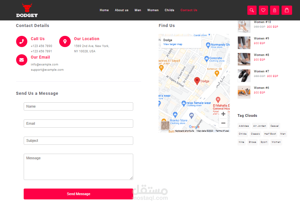Click the Concrete clothing store marker
Image resolution: width=300 pixels, height=205 pixels.
(x=207, y=59)
